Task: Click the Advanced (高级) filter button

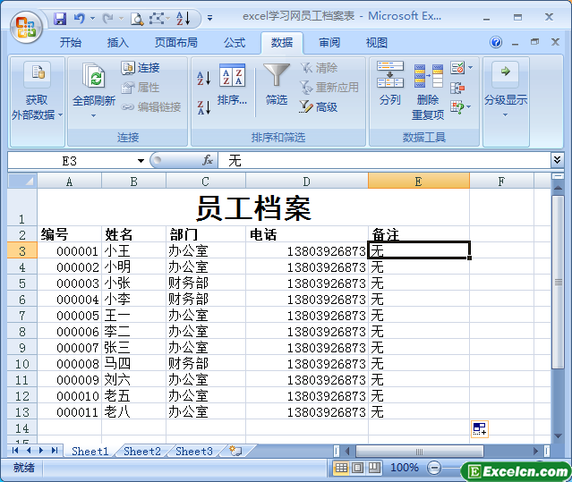Action: click(319, 107)
